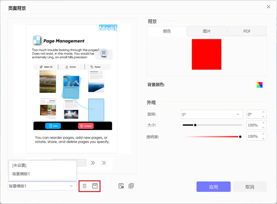Jump to the last preview page

(104, 163)
